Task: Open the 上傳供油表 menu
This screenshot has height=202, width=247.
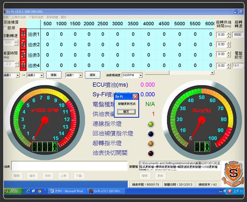Action: (x=18, y=17)
